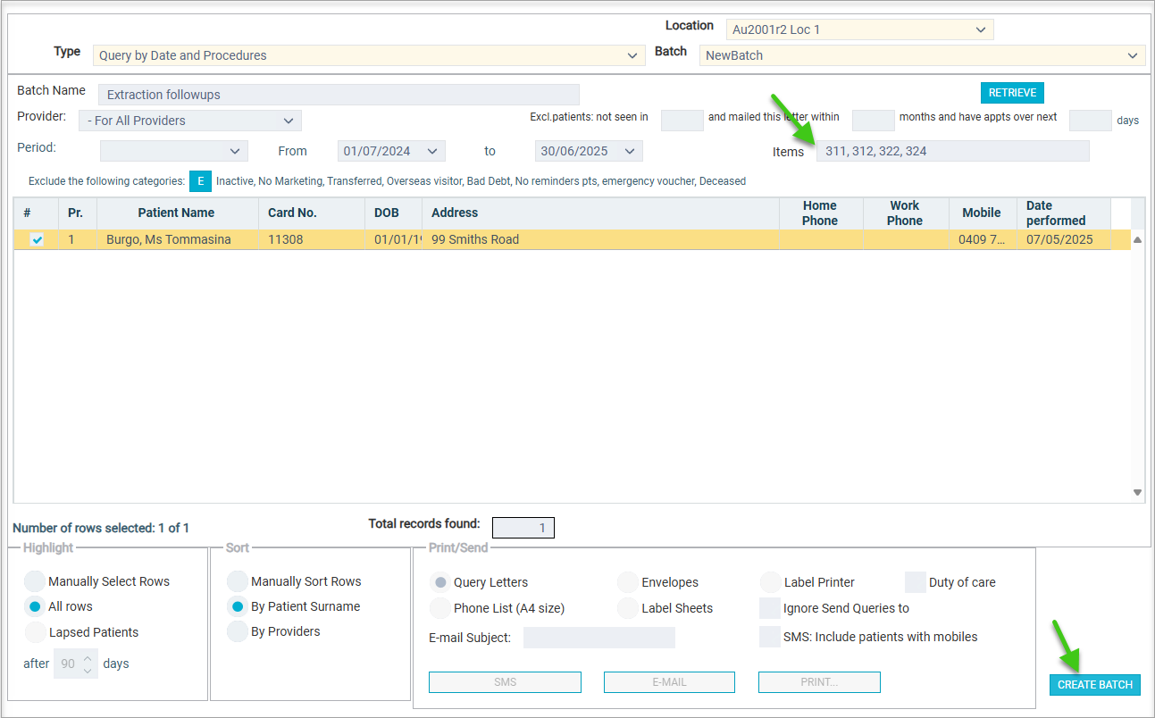Tick Ignore Send Queries to checkbox
Viewport: 1155px width, 718px height.
pyautogui.click(x=770, y=608)
